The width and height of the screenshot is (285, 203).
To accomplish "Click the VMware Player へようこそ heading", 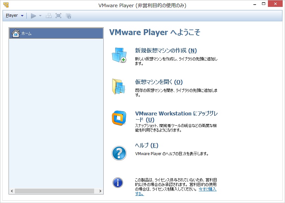I will 155,32.
